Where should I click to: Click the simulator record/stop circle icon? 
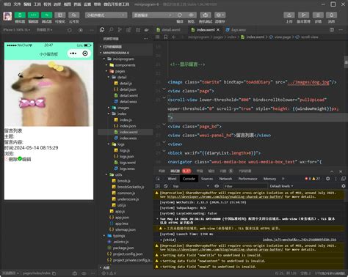(x=81, y=30)
